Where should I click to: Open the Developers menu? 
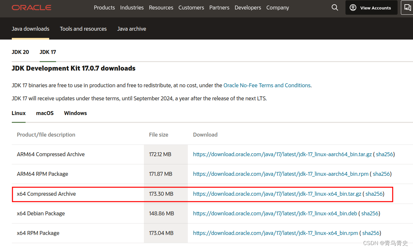tap(248, 8)
